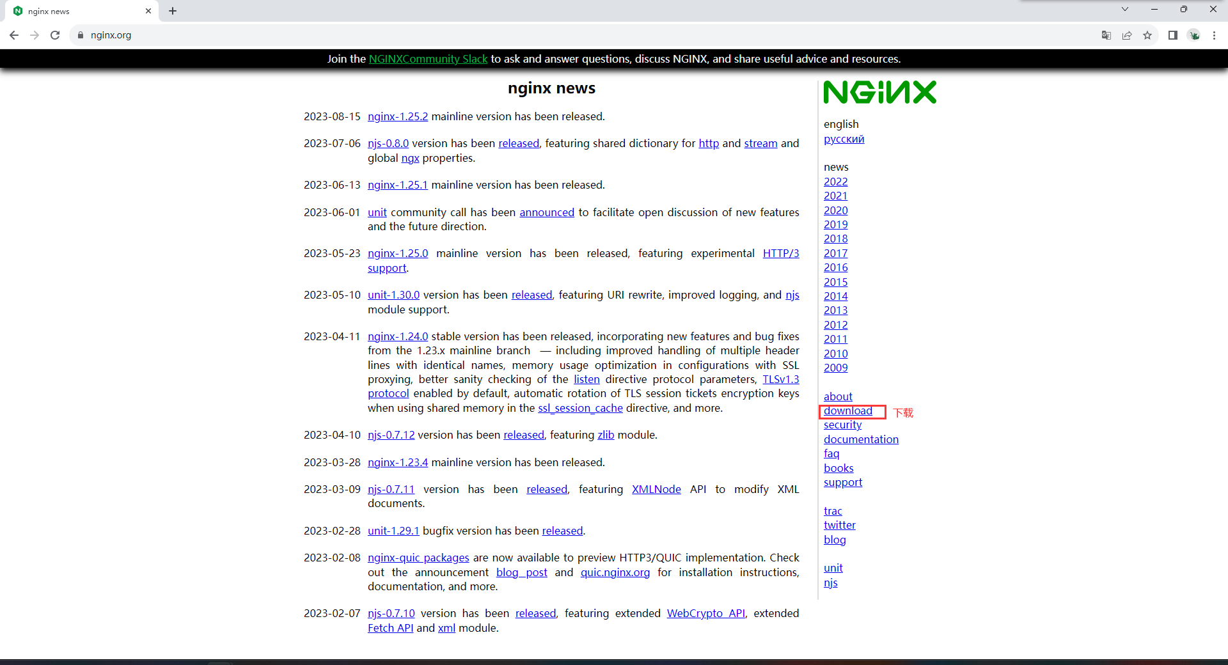Open the TLSv1.3 protocol link

click(781, 379)
